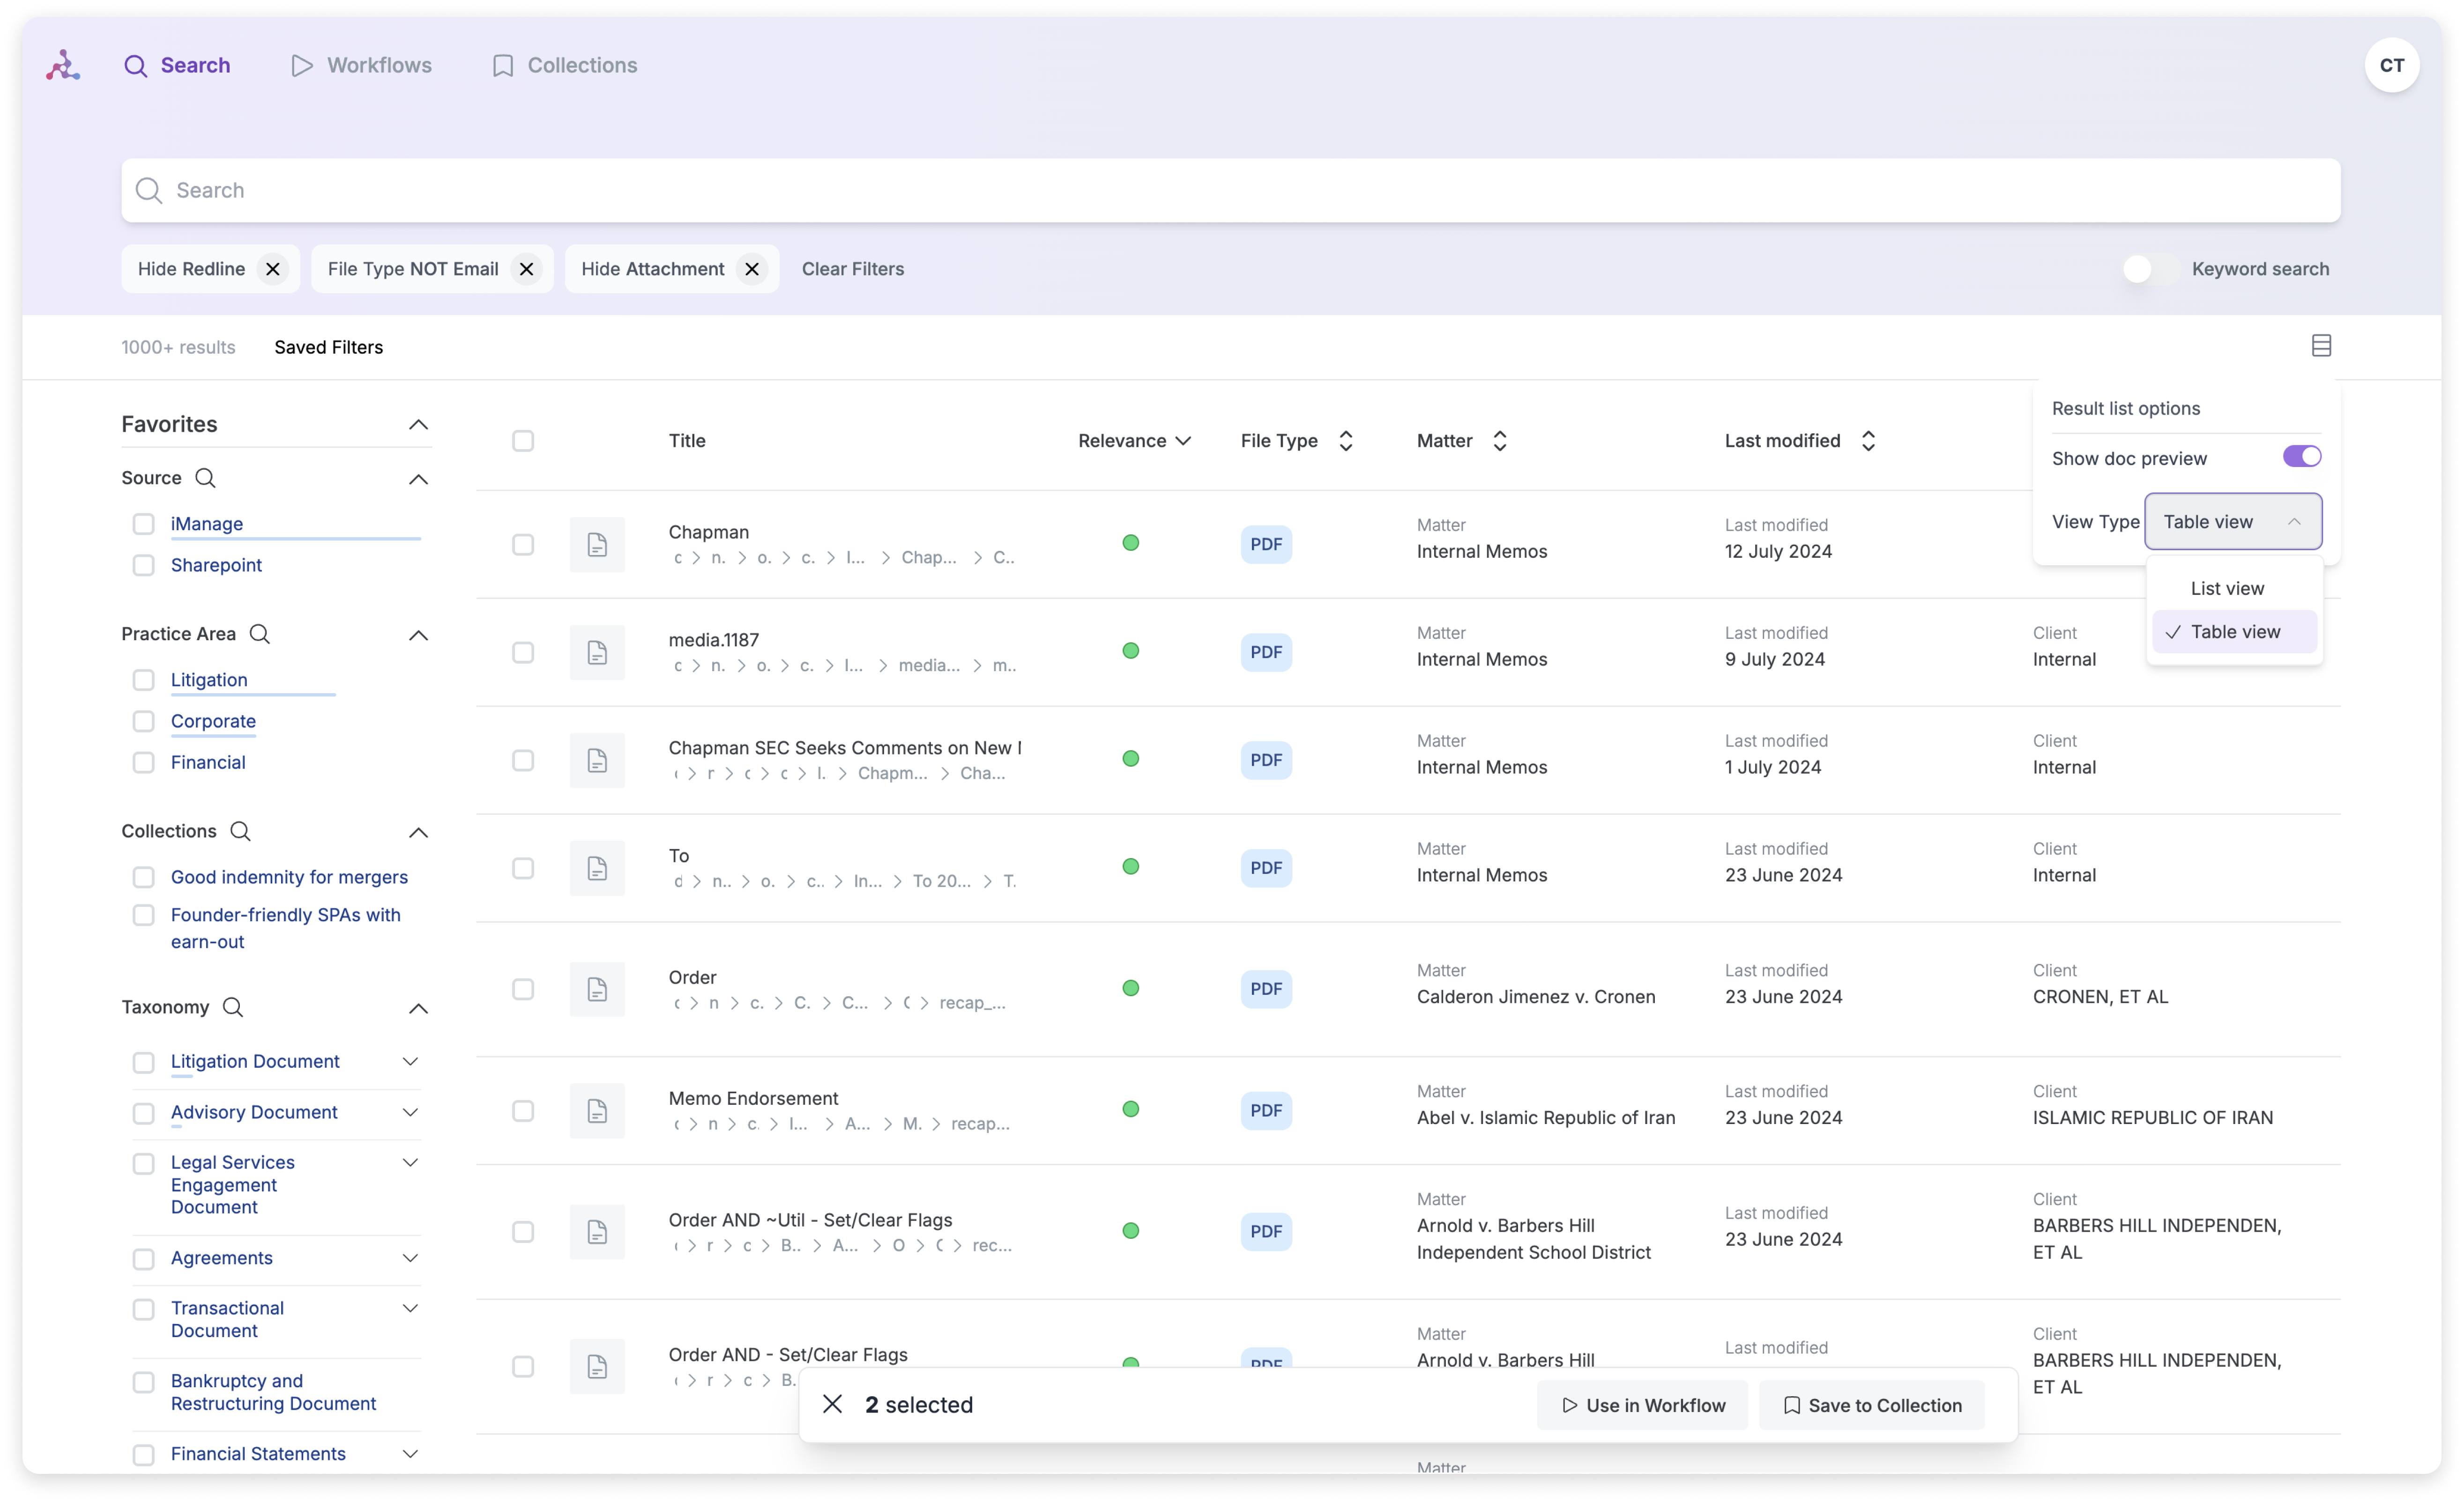Check the iManage source checkbox

144,524
